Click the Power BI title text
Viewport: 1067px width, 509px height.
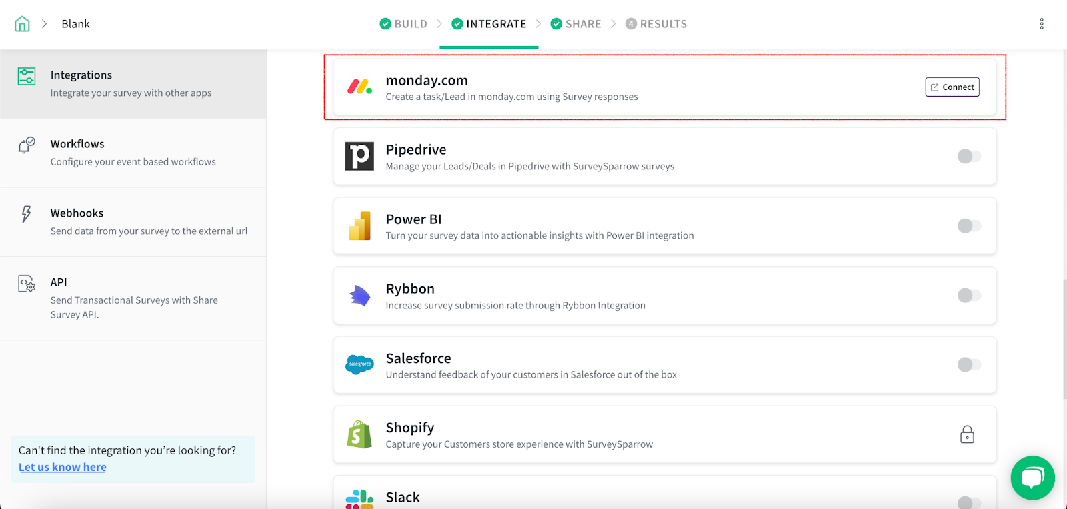413,219
